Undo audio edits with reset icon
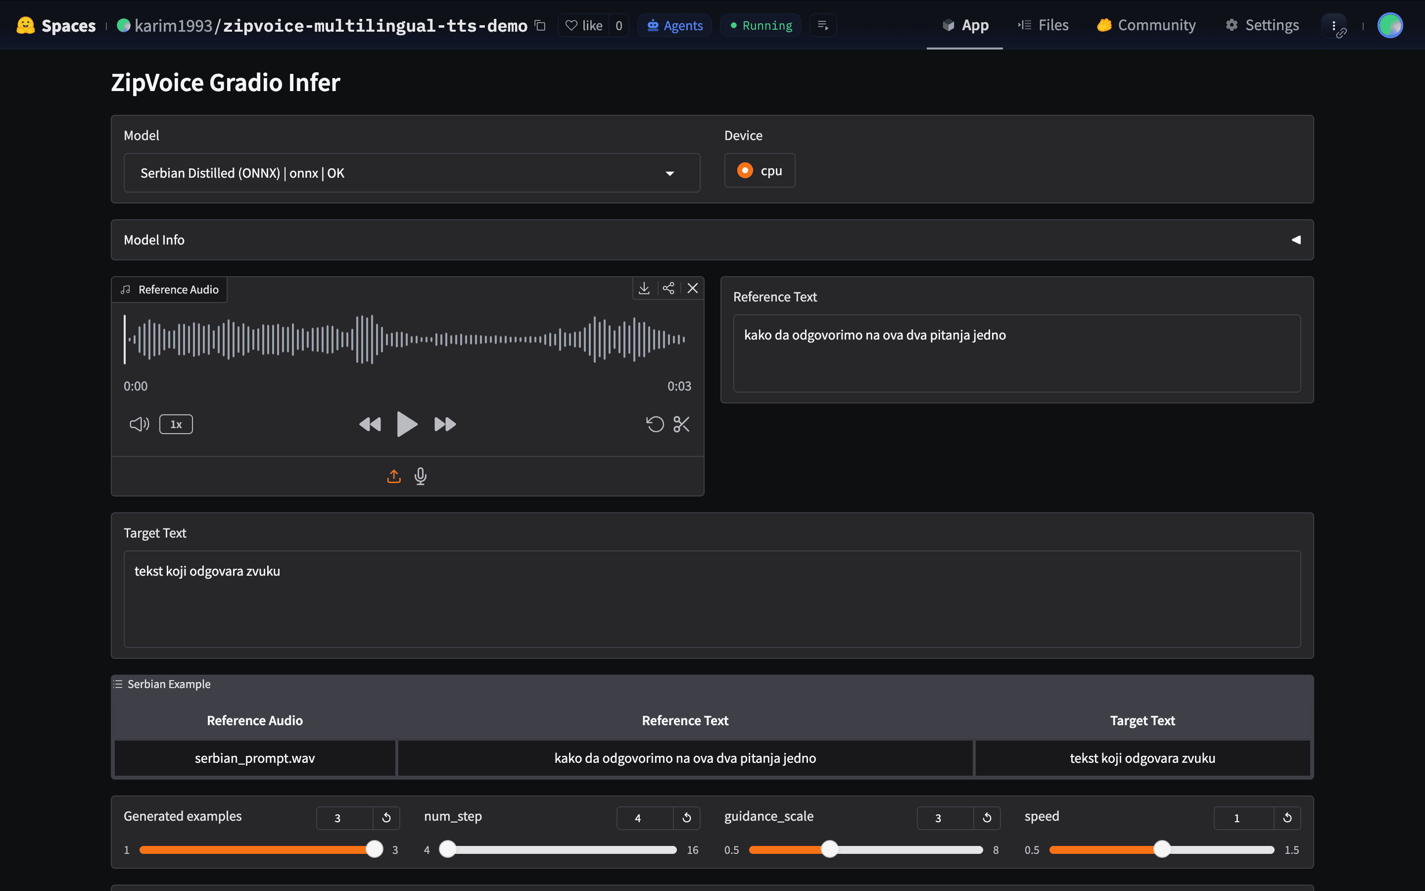The height and width of the screenshot is (891, 1425). coord(655,424)
